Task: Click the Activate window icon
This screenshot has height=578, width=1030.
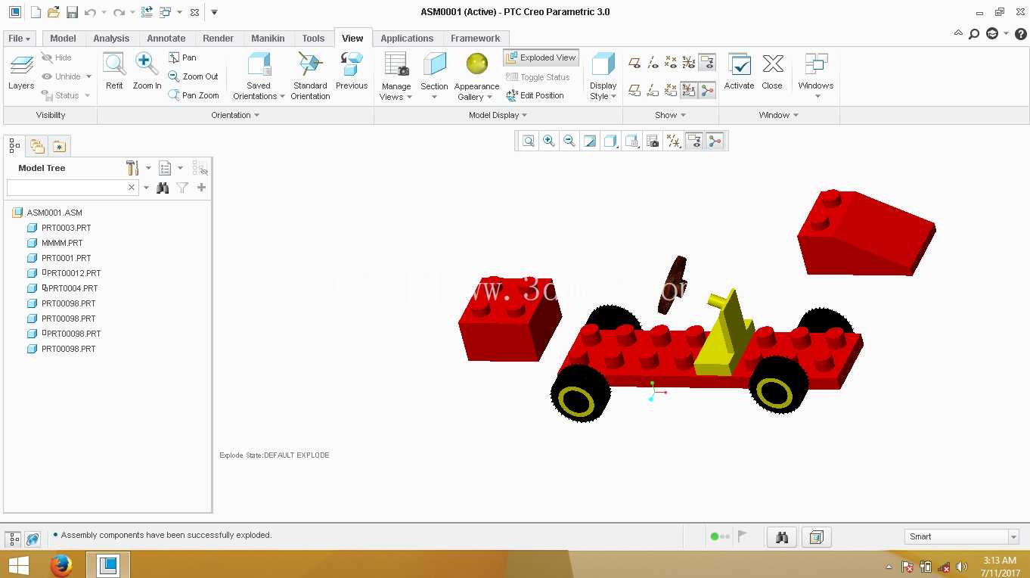Action: (739, 72)
